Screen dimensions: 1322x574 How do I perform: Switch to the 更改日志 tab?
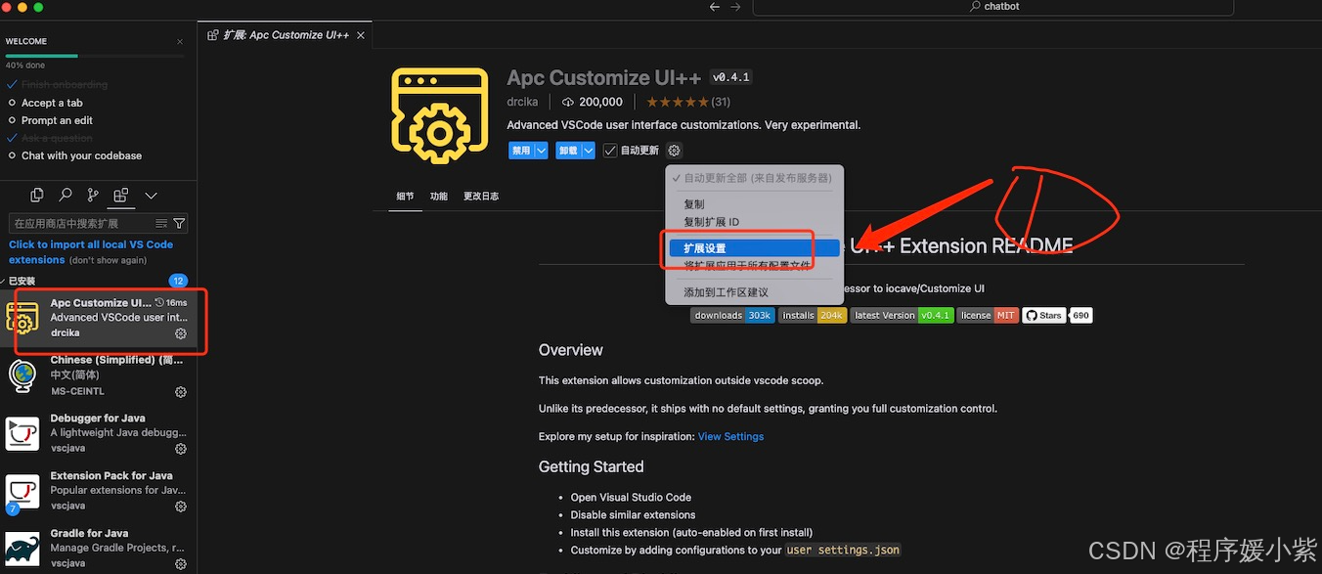481,197
